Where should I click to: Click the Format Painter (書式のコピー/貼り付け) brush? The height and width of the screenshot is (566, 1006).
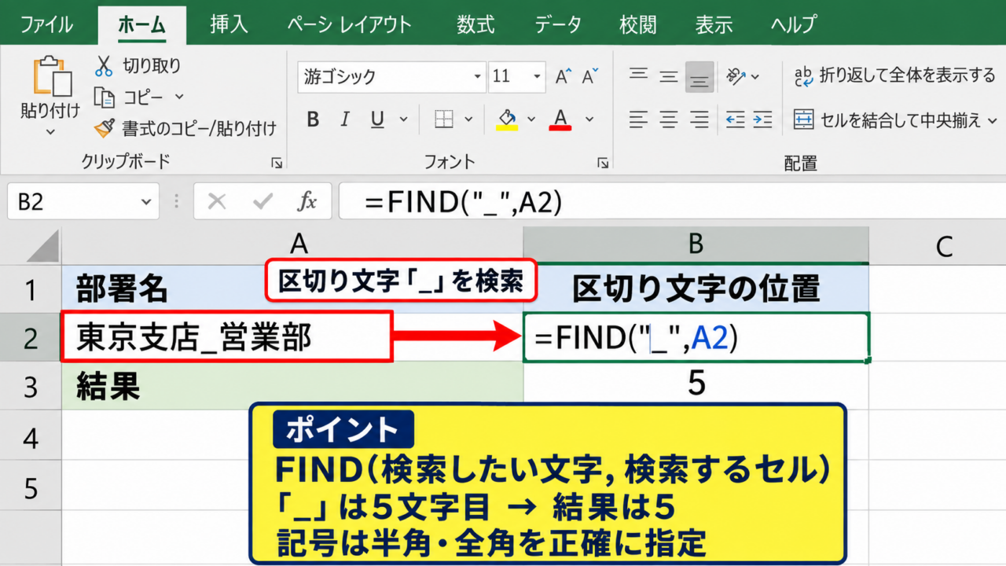(x=104, y=128)
